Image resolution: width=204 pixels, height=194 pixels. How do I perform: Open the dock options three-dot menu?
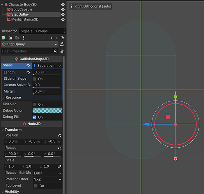coord(64,31)
